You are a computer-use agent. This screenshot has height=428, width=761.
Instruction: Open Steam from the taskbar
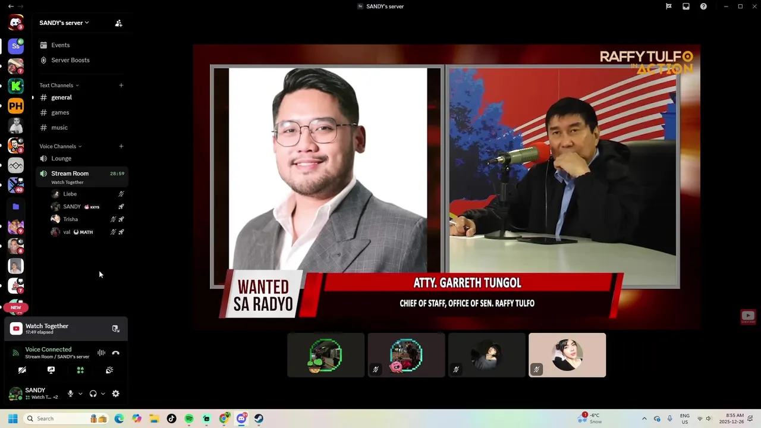tap(259, 418)
